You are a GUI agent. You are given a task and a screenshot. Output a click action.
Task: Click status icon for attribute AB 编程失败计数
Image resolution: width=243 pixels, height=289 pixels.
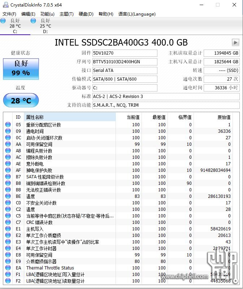click(x=8, y=150)
